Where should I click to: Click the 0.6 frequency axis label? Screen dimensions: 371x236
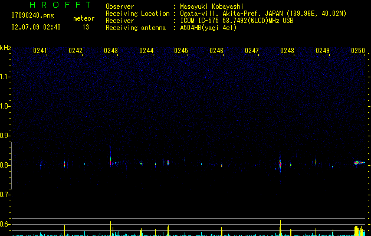(x=5, y=224)
